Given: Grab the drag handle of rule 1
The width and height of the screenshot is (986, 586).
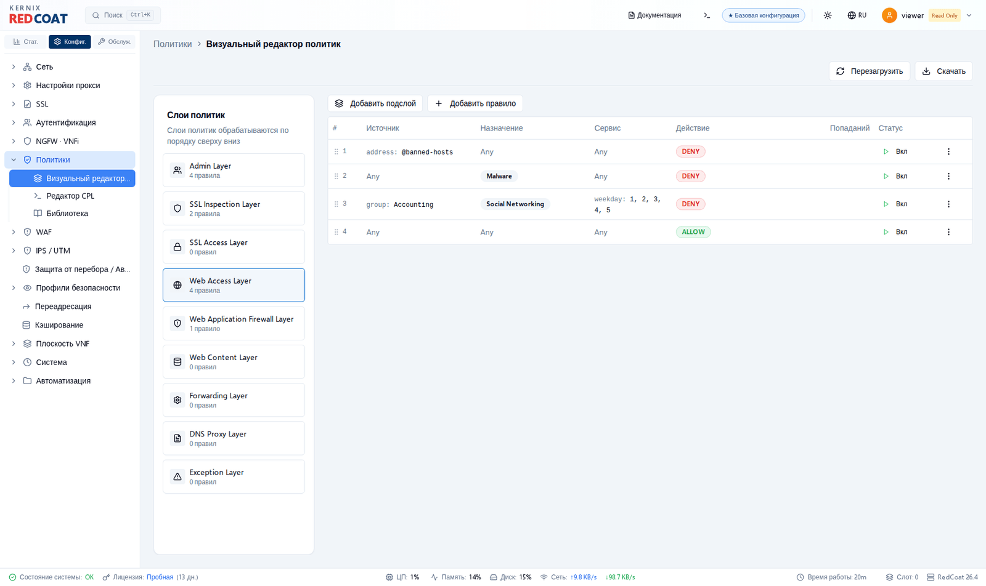Looking at the screenshot, I should pos(336,151).
